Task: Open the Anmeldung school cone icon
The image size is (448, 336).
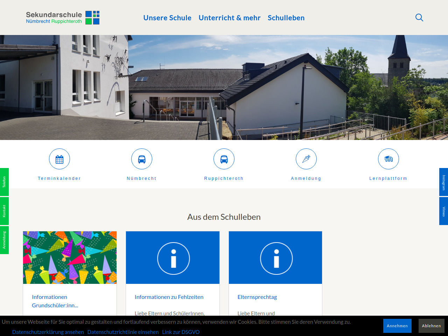Action: tap(306, 159)
